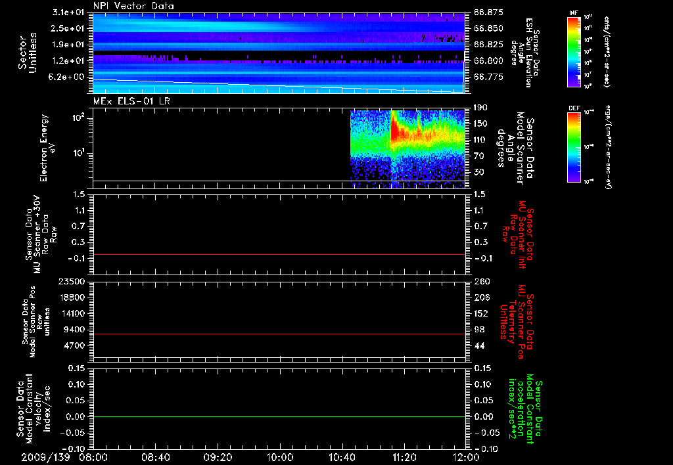Viewport: 673px width, 465px height.
Task: Click the 3.1e+01 sector tick label
Action: click(x=68, y=12)
